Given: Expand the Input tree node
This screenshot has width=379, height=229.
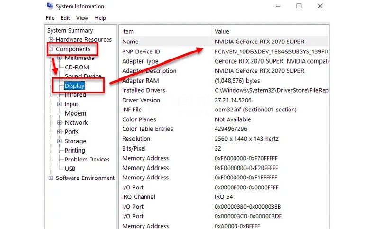Looking at the screenshot, I should point(60,104).
